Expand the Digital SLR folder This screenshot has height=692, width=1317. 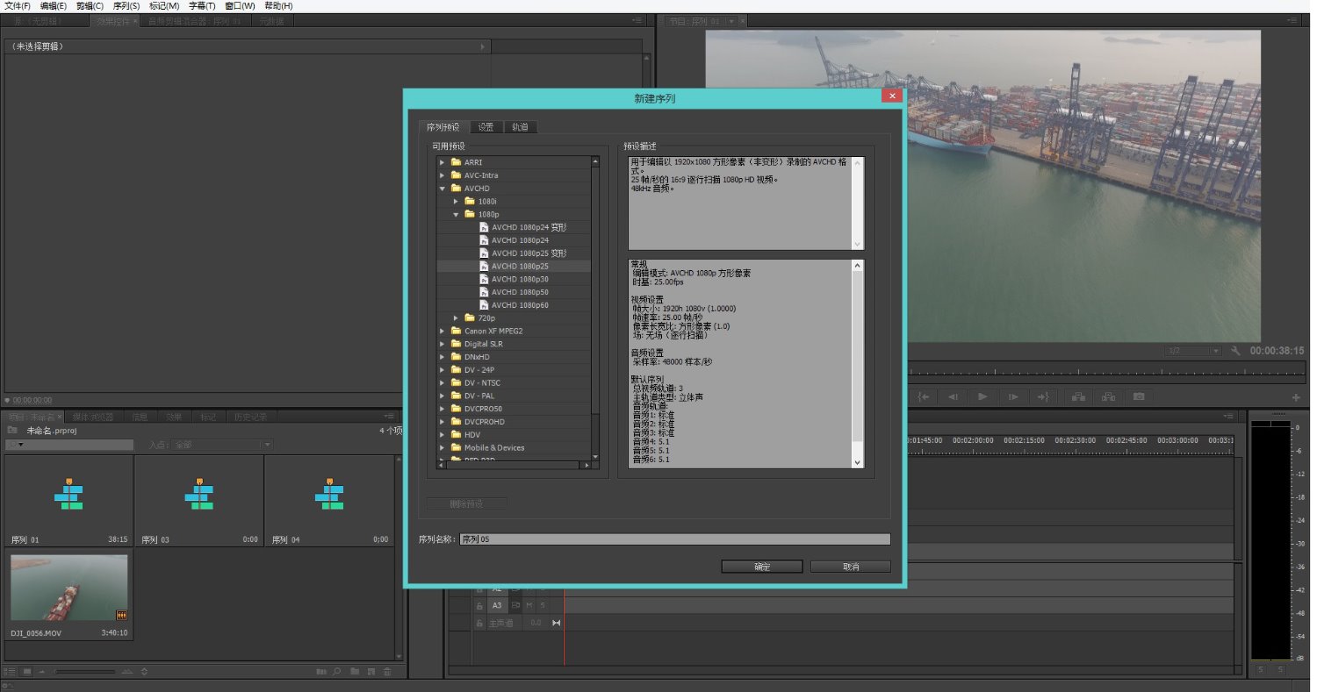click(443, 344)
